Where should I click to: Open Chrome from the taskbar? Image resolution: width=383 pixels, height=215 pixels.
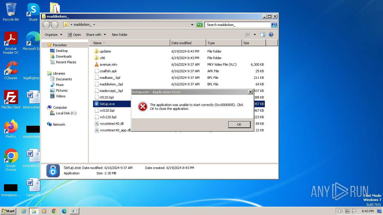tap(54, 211)
